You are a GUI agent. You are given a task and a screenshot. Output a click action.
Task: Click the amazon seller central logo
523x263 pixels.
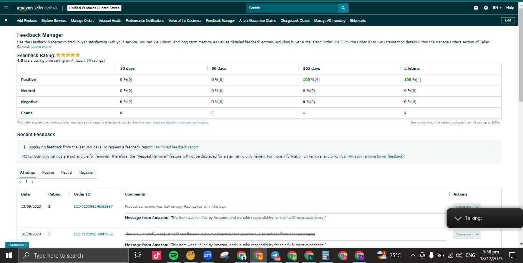37,8
